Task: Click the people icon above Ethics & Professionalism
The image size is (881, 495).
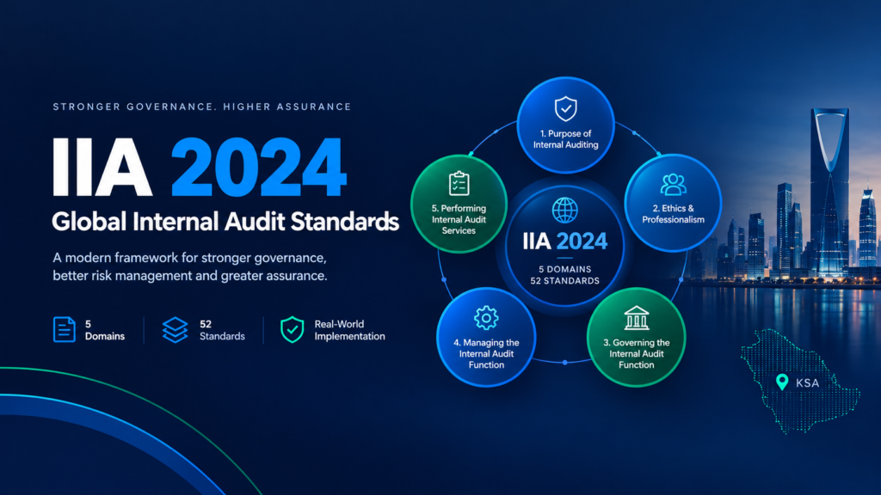Action: click(x=673, y=184)
